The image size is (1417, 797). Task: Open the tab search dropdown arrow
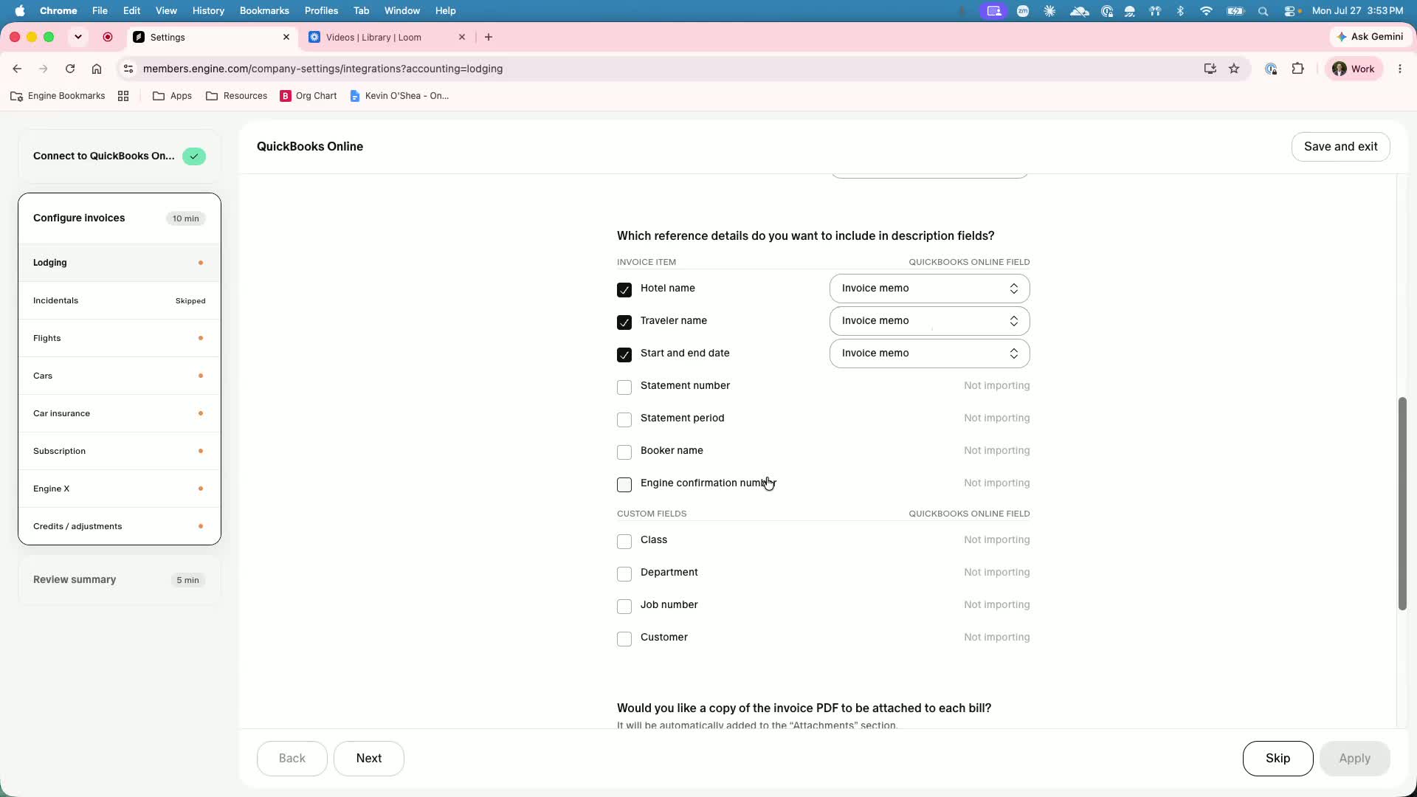(x=78, y=37)
